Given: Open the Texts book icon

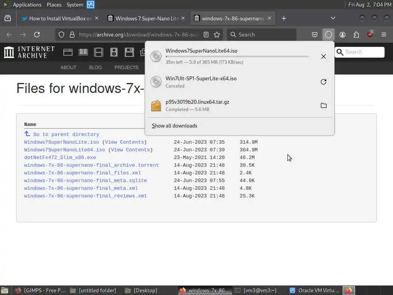Looking at the screenshot, I should (83, 52).
